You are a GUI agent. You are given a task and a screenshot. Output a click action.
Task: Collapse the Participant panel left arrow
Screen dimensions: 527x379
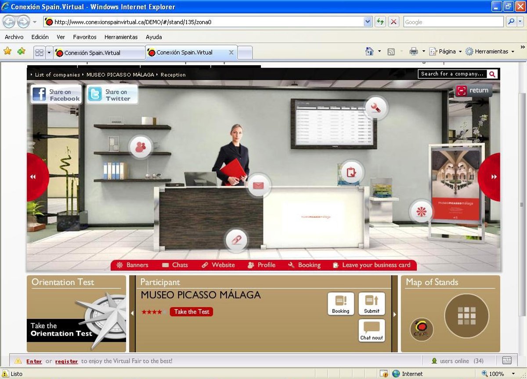click(x=132, y=314)
